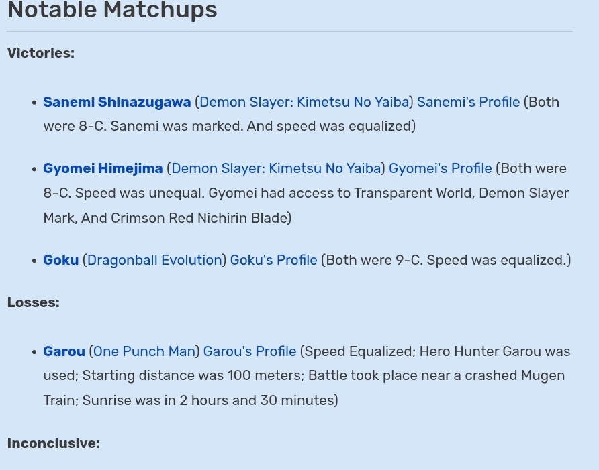Screen dimensions: 599x470
Task: Open the Dragonball Evolution link
Action: click(154, 260)
